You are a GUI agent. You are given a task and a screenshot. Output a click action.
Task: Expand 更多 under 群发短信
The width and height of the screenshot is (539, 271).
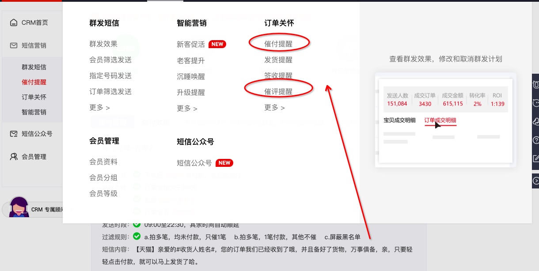(x=99, y=108)
